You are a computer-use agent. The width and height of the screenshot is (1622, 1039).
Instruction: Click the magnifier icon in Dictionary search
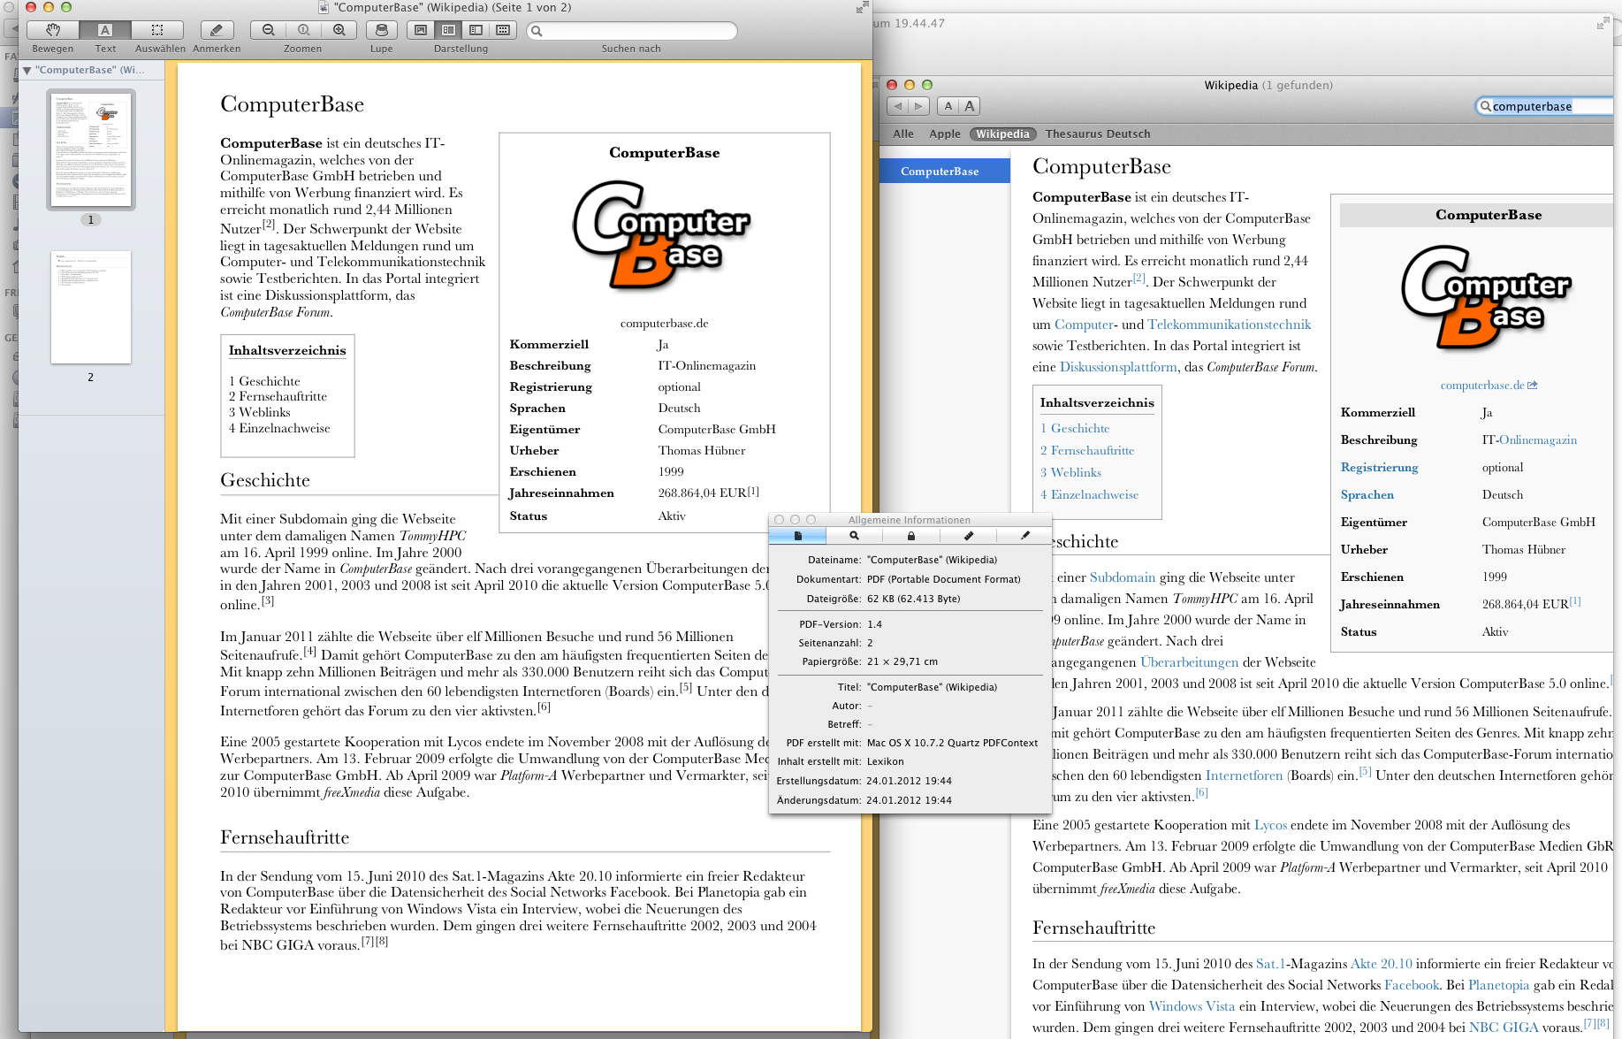click(x=1486, y=107)
